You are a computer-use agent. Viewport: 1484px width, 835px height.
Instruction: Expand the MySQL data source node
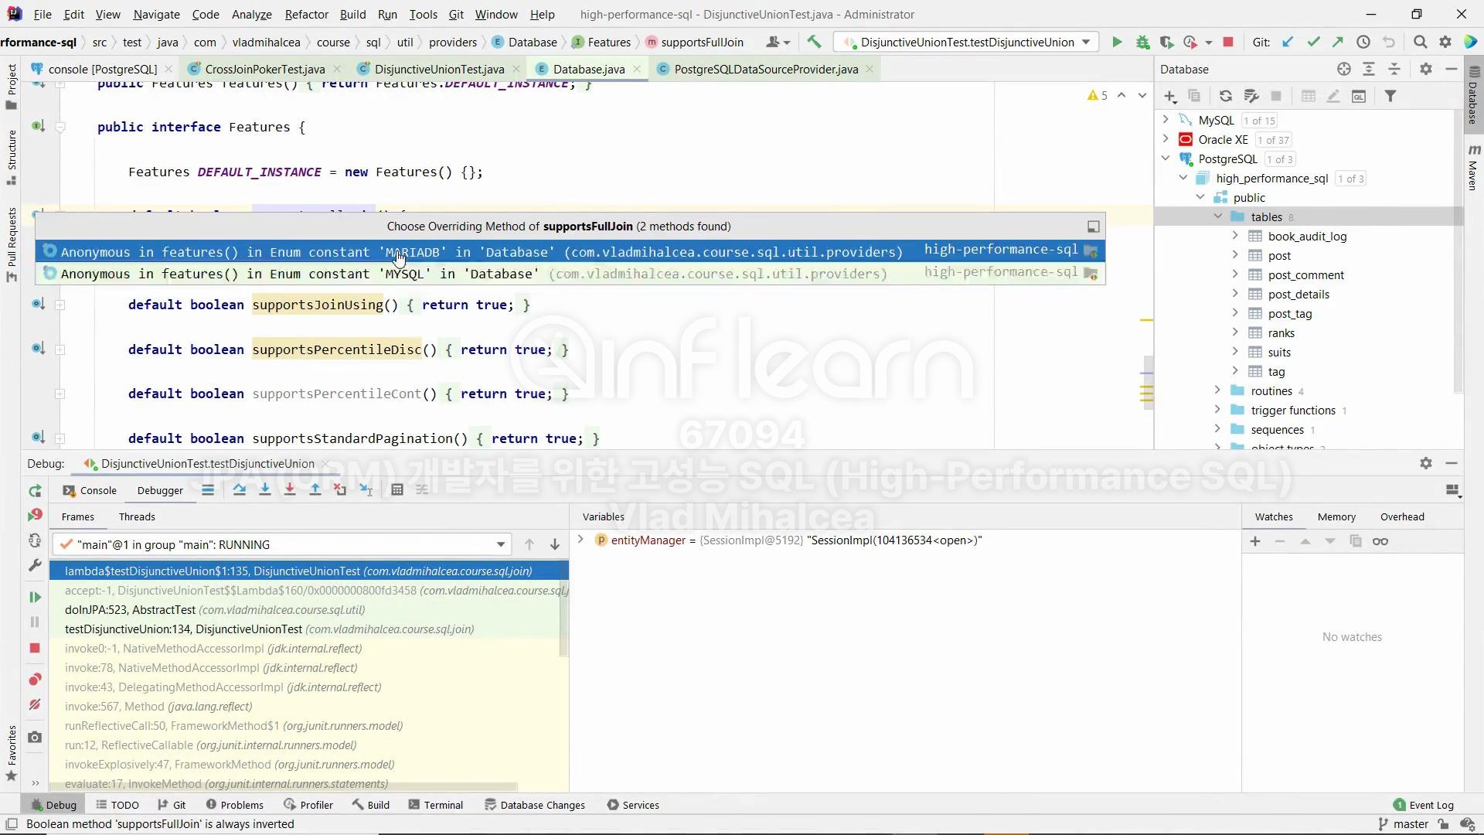[1166, 120]
